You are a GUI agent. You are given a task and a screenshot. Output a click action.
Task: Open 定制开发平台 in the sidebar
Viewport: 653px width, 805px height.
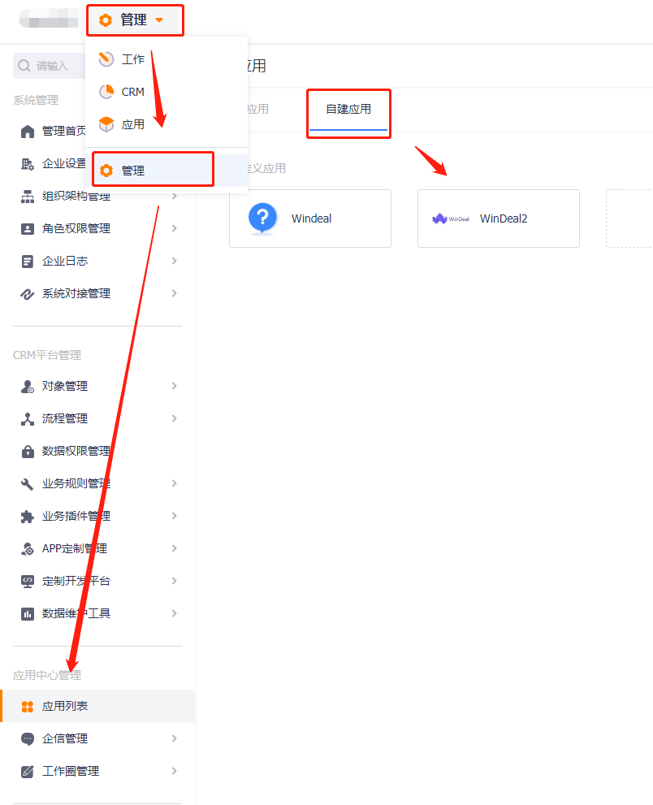76,581
